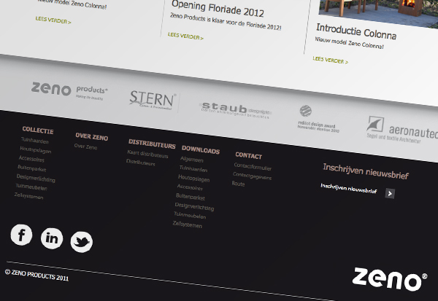This screenshot has width=438, height=301.
Task: Open the Route link under Contact
Action: click(x=238, y=184)
